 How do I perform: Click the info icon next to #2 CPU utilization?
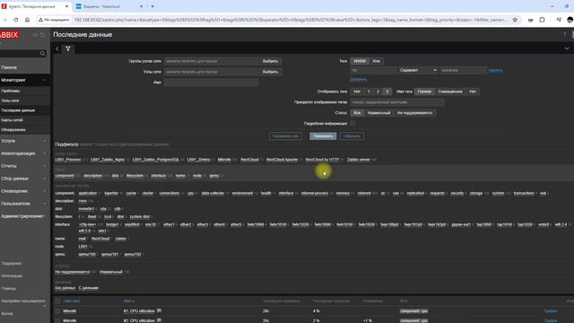coord(160,320)
